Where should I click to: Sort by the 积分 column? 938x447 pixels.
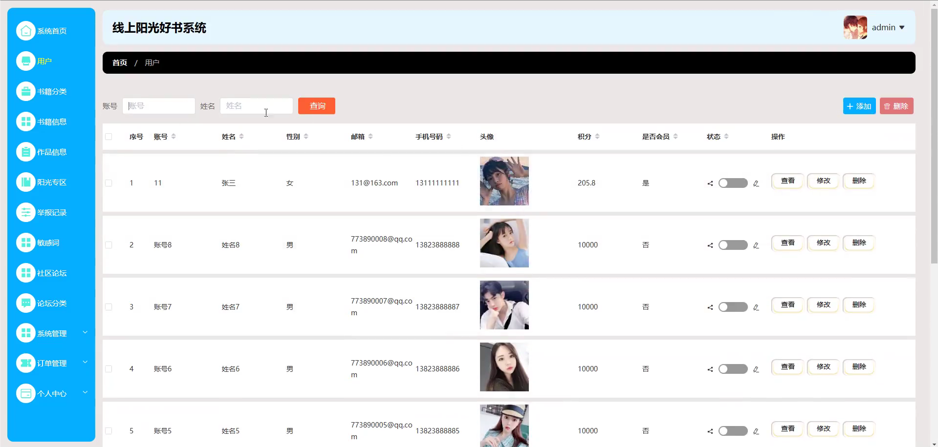(597, 137)
